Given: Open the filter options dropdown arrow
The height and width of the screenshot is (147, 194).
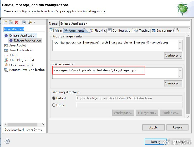Looking at the screenshot, I should (35, 22).
